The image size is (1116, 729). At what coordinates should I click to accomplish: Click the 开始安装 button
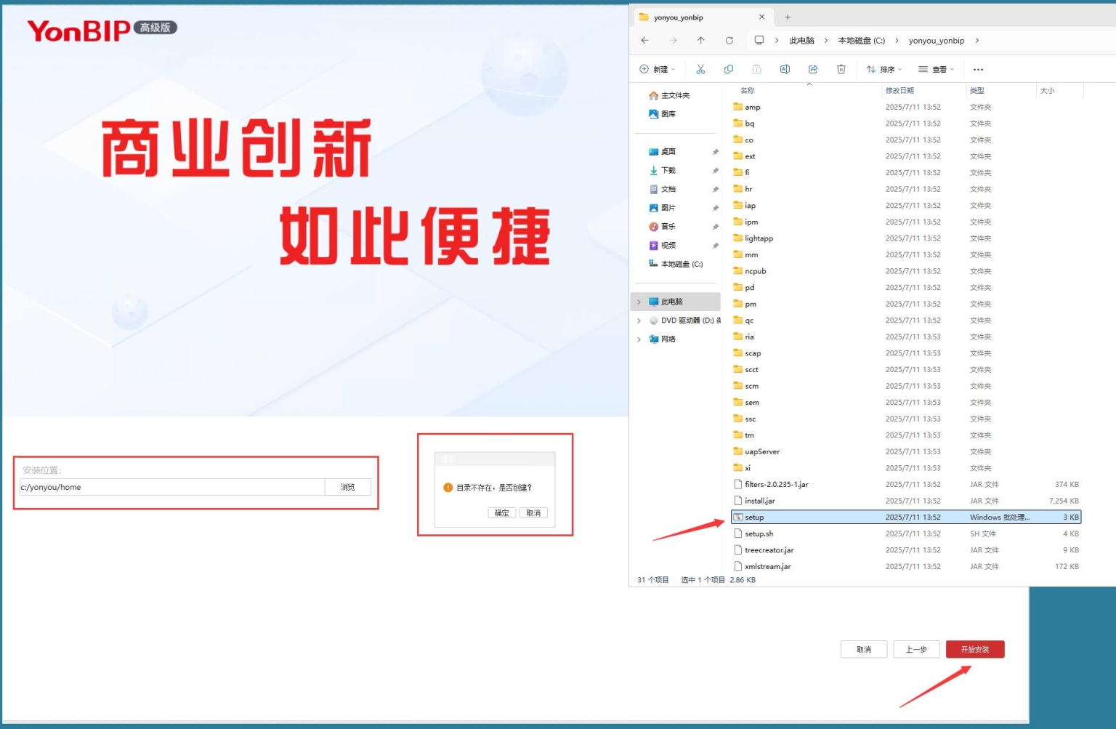coord(975,649)
